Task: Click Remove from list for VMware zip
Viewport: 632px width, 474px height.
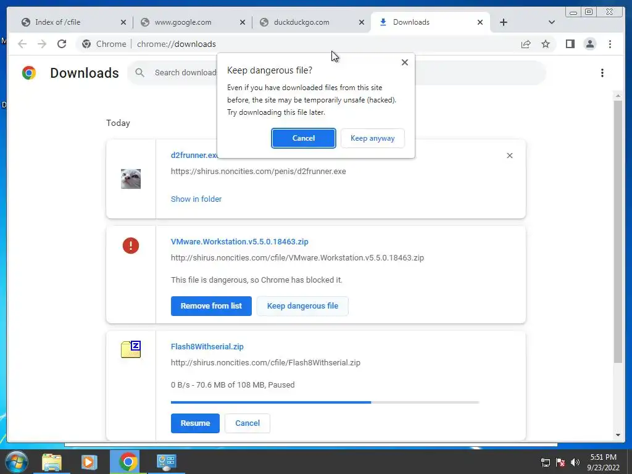Action: tap(211, 306)
